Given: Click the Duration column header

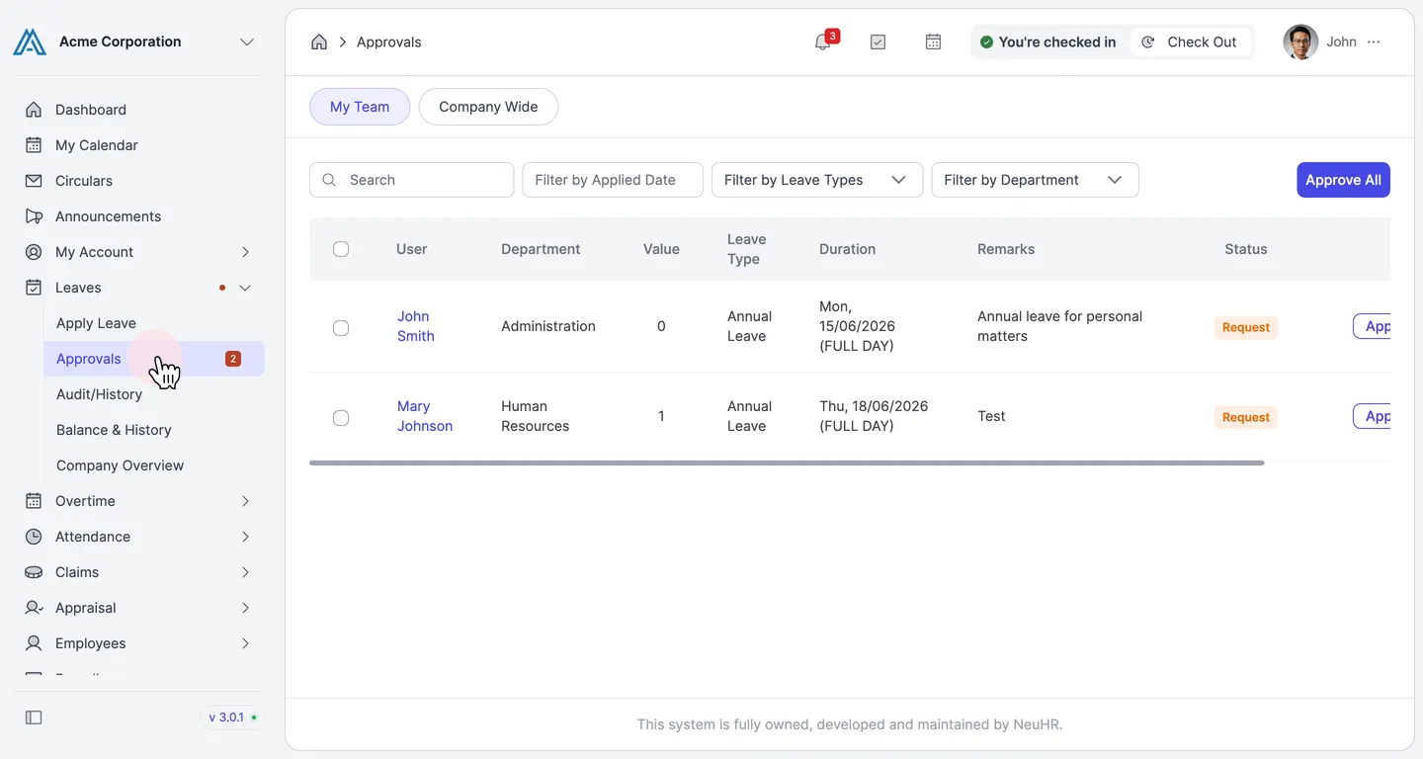Looking at the screenshot, I should pyautogui.click(x=847, y=249).
